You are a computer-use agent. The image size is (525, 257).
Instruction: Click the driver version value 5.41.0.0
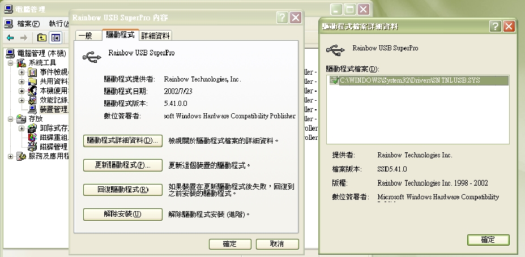tap(176, 104)
